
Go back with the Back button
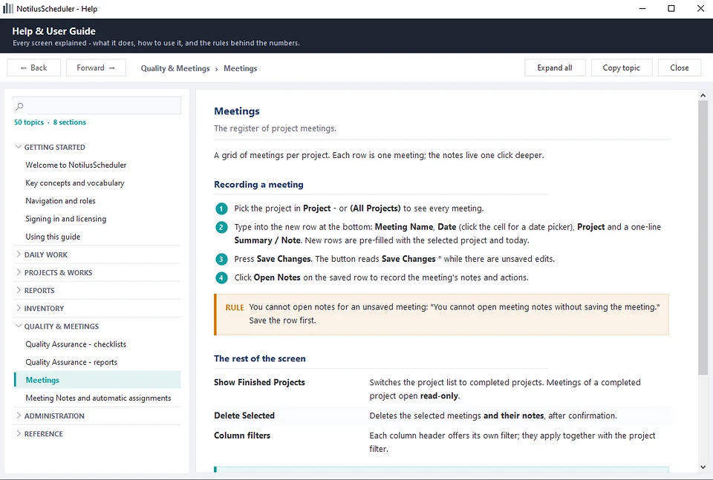(x=33, y=68)
